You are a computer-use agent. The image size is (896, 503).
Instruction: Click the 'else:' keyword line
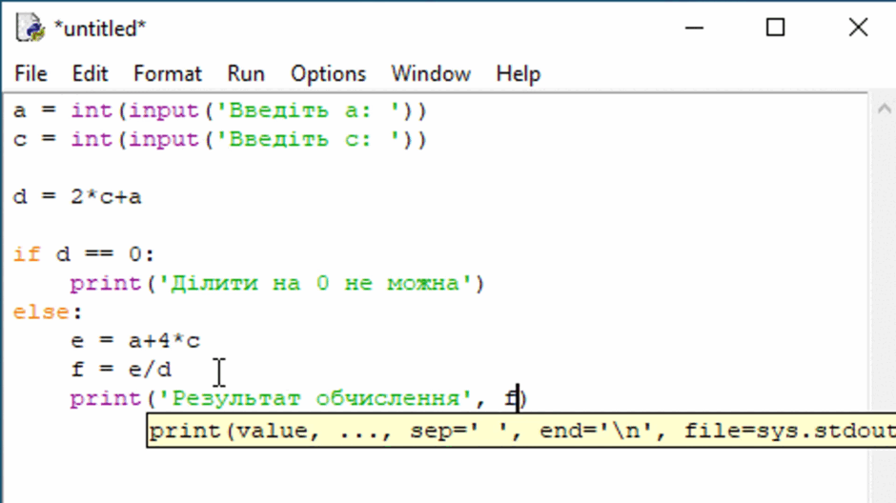coord(48,312)
